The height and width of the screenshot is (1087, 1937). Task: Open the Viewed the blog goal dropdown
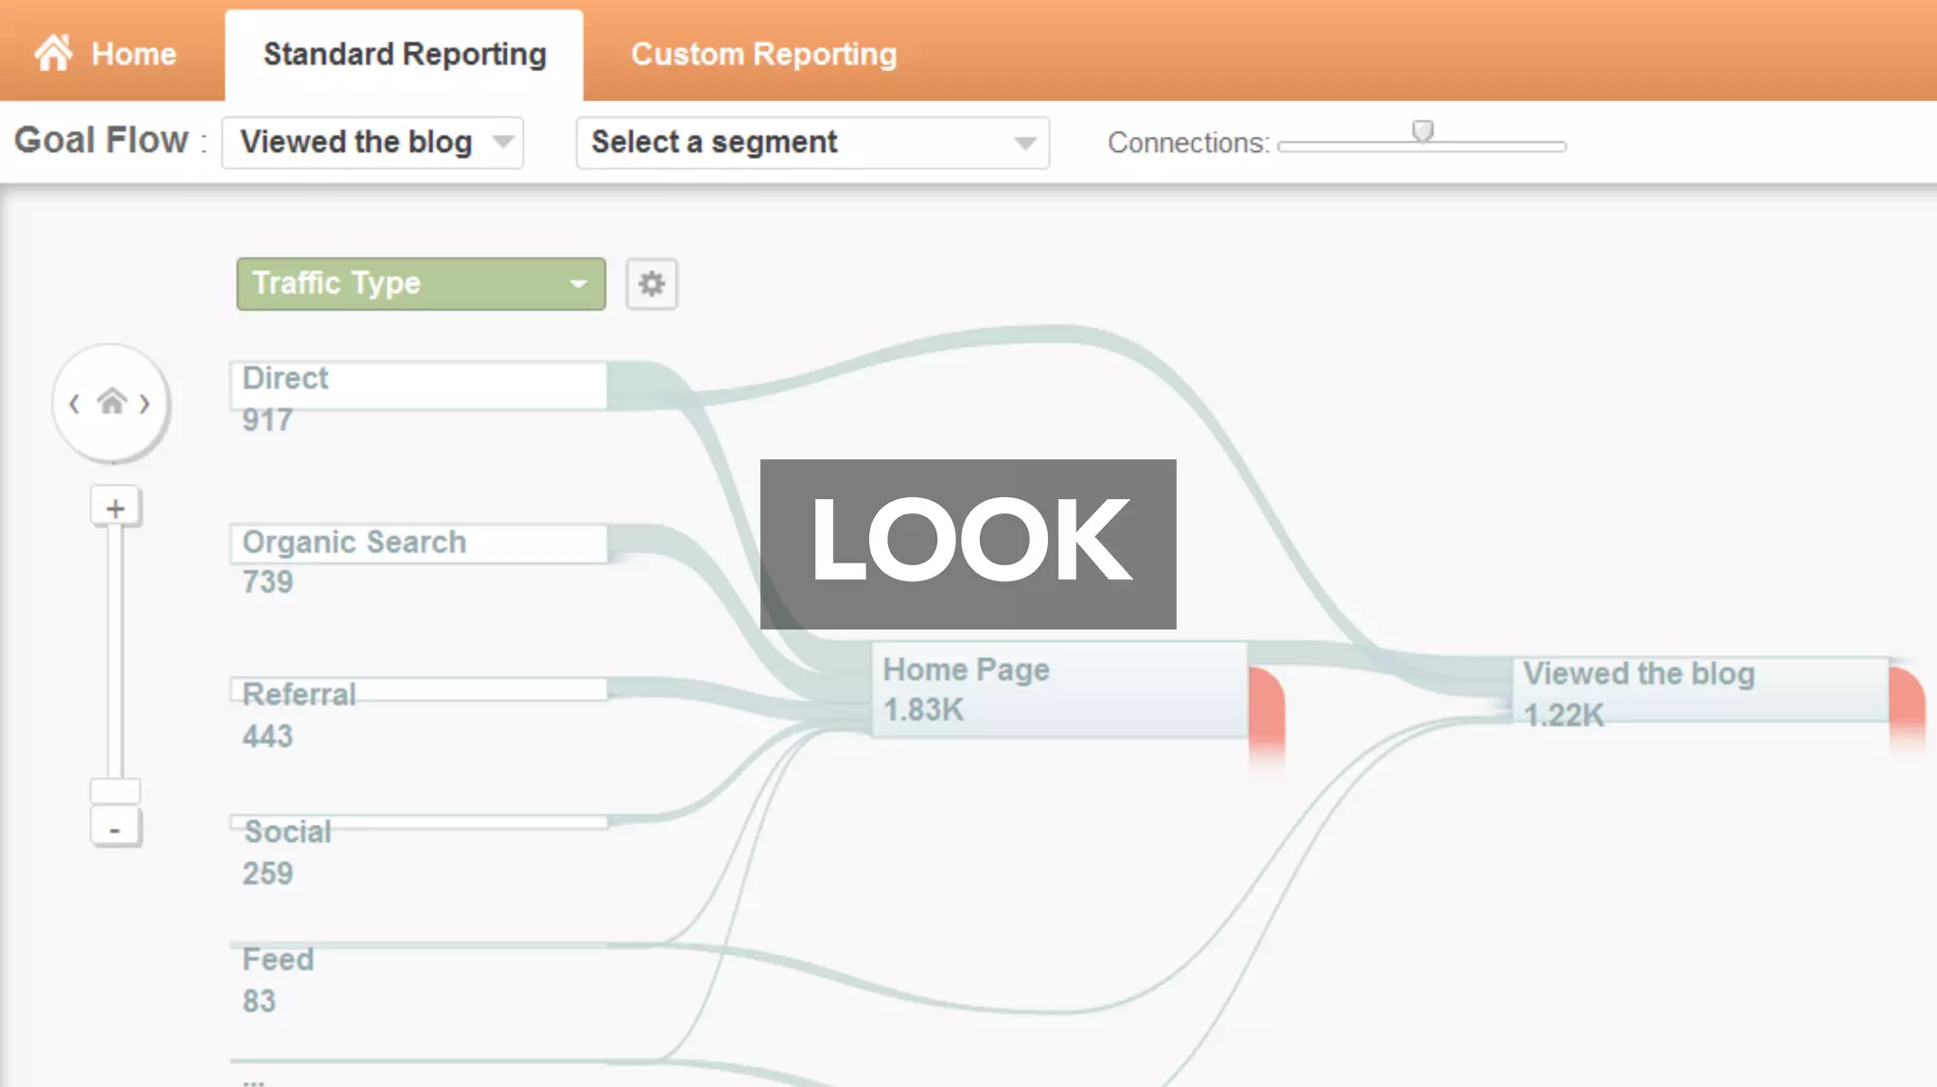[373, 143]
